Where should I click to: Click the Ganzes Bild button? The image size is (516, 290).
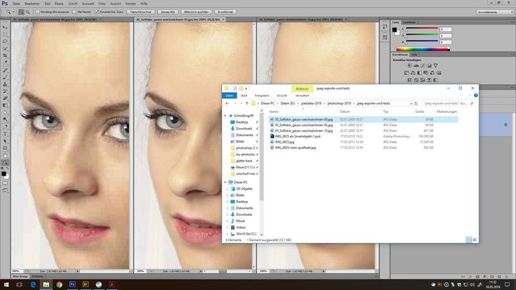(x=168, y=12)
